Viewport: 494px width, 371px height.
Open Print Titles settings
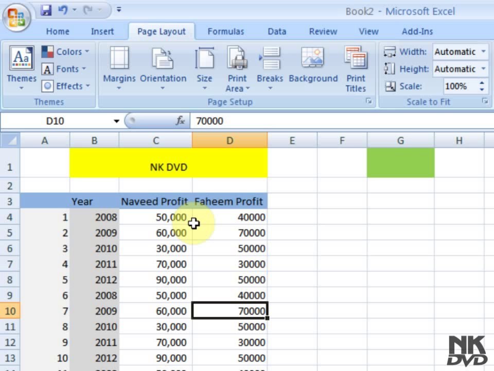[356, 69]
